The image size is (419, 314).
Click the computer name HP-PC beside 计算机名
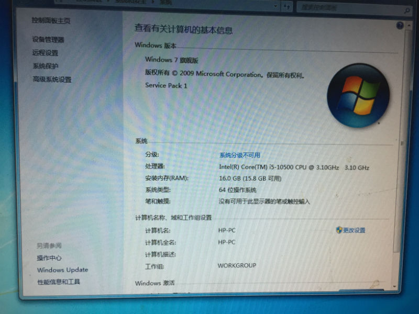227,230
